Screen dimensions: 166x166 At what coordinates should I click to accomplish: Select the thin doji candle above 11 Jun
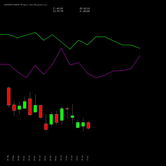coord(67,109)
